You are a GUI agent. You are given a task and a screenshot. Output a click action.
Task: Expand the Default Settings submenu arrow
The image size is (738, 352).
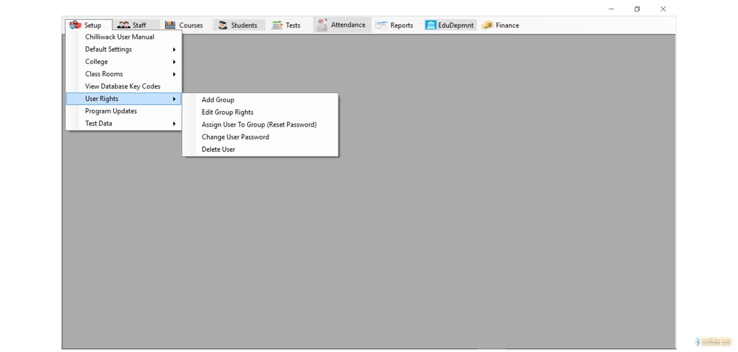[x=174, y=50]
